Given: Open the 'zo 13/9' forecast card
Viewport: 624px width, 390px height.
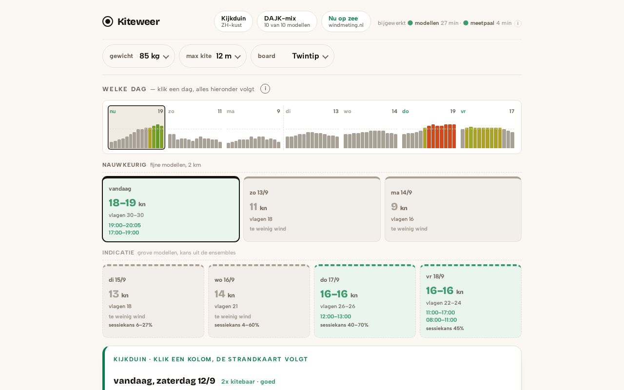Looking at the screenshot, I should (312, 209).
